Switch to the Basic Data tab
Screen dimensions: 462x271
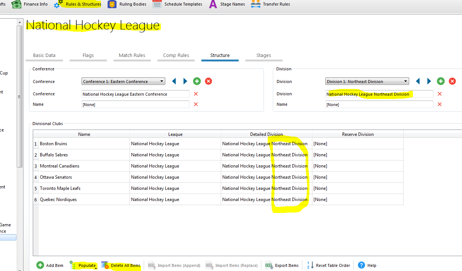click(x=44, y=55)
